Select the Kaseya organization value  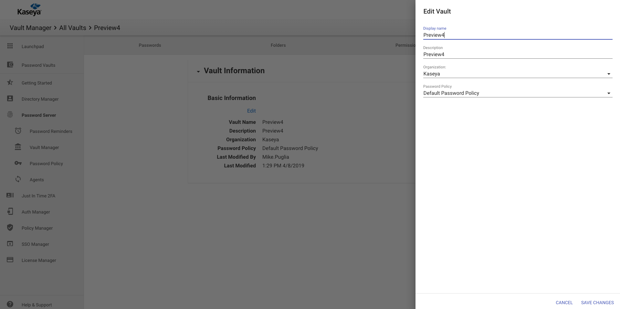(x=432, y=74)
